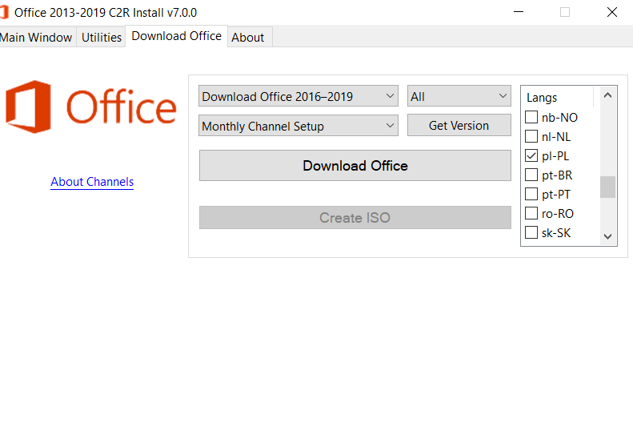Click the app icon in the title bar
The image size is (633, 447).
tap(4, 12)
